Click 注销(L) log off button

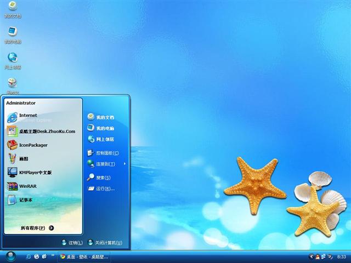[x=72, y=243]
